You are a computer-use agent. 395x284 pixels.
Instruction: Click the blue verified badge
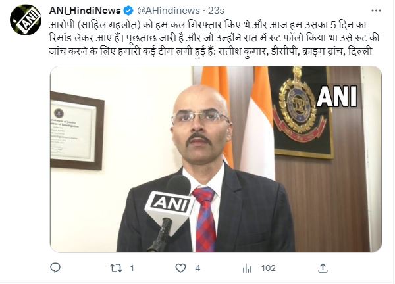128,11
